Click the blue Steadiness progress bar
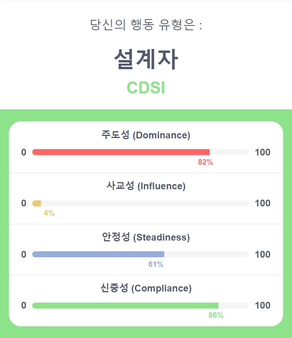 98,254
